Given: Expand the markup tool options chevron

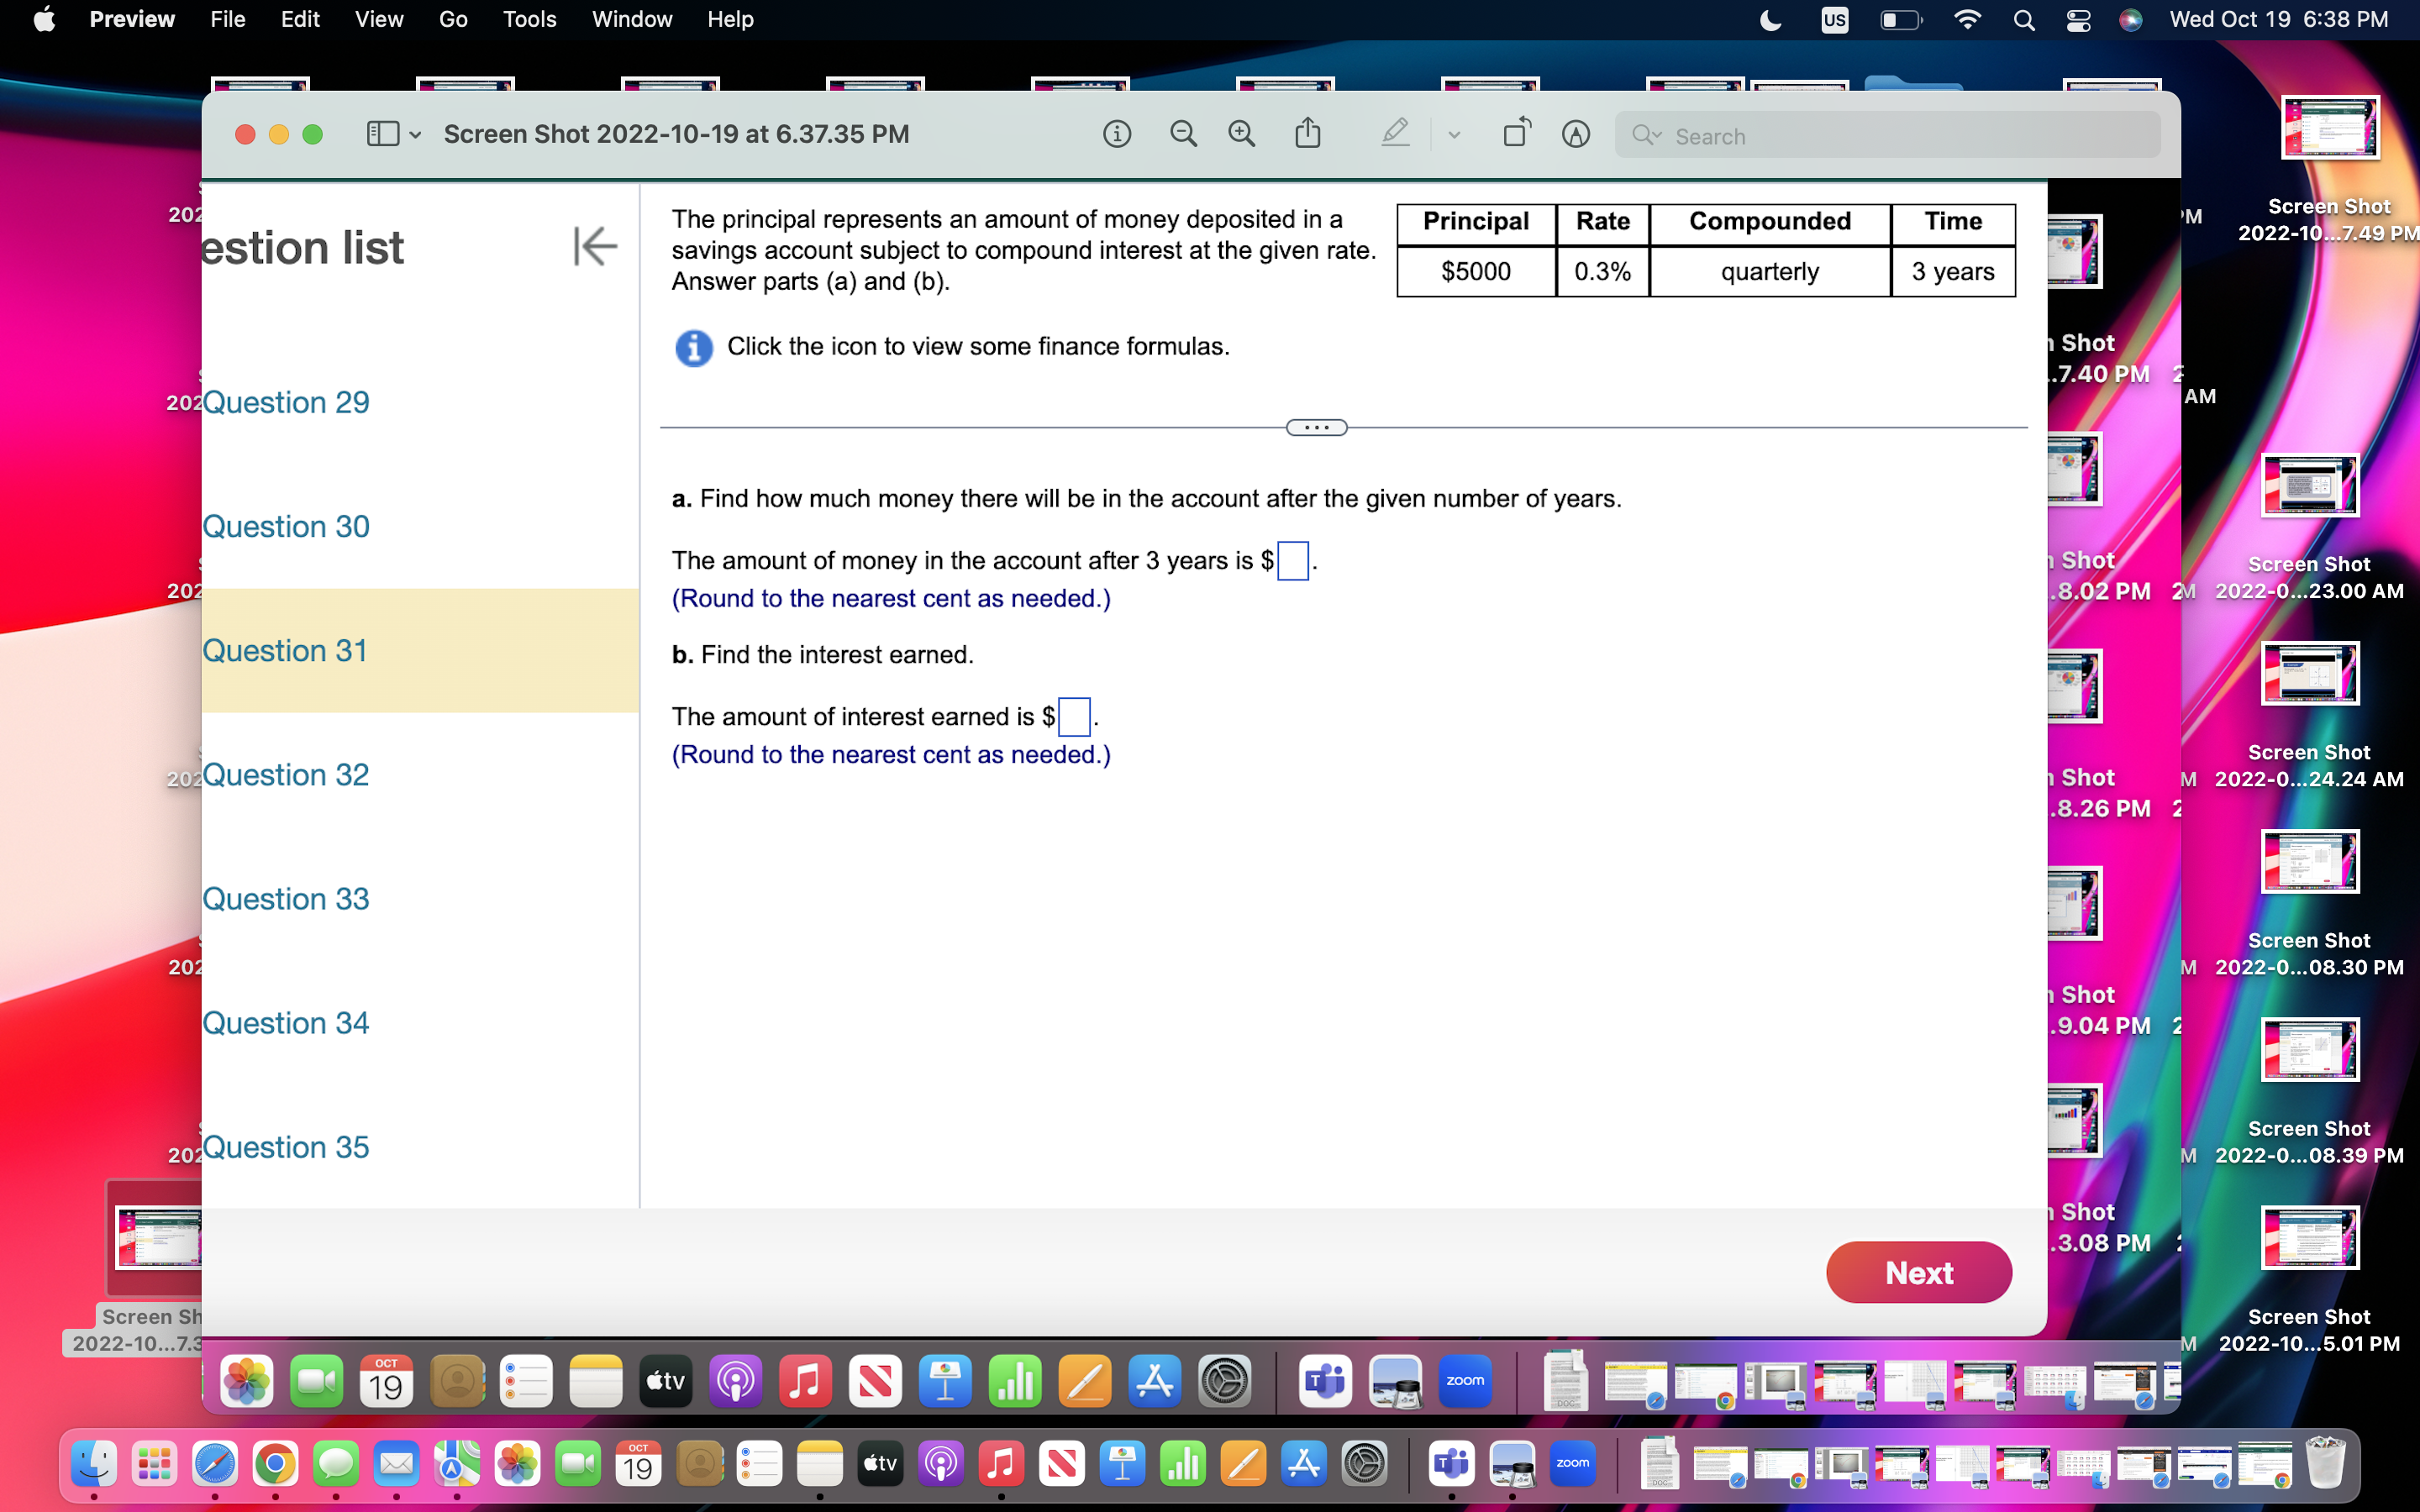Looking at the screenshot, I should [x=1454, y=135].
